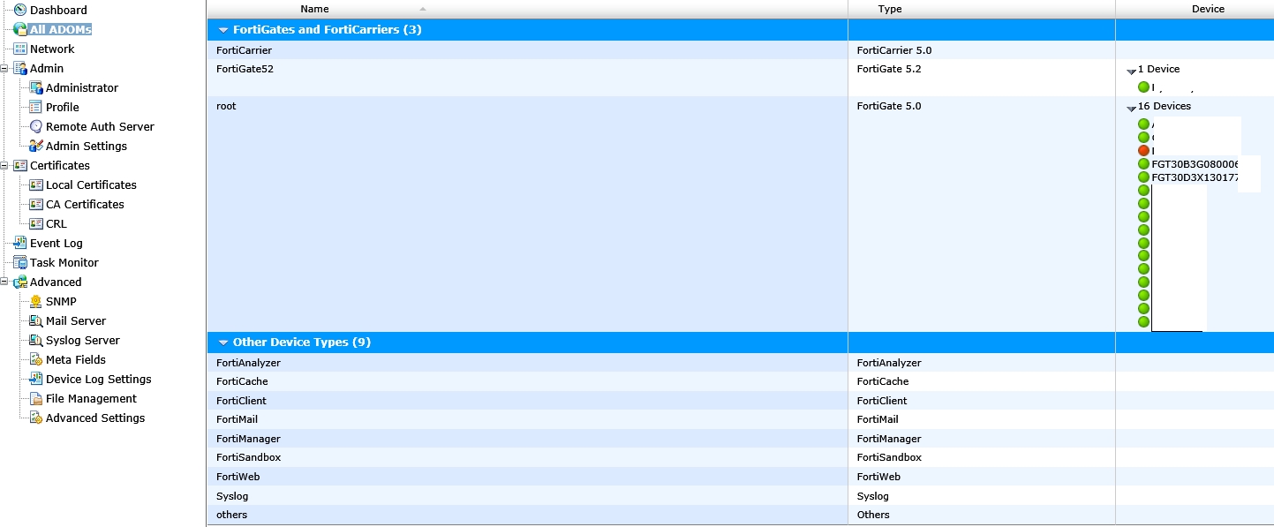This screenshot has width=1274, height=527.
Task: Open Profile label in the tree
Action: pos(63,107)
